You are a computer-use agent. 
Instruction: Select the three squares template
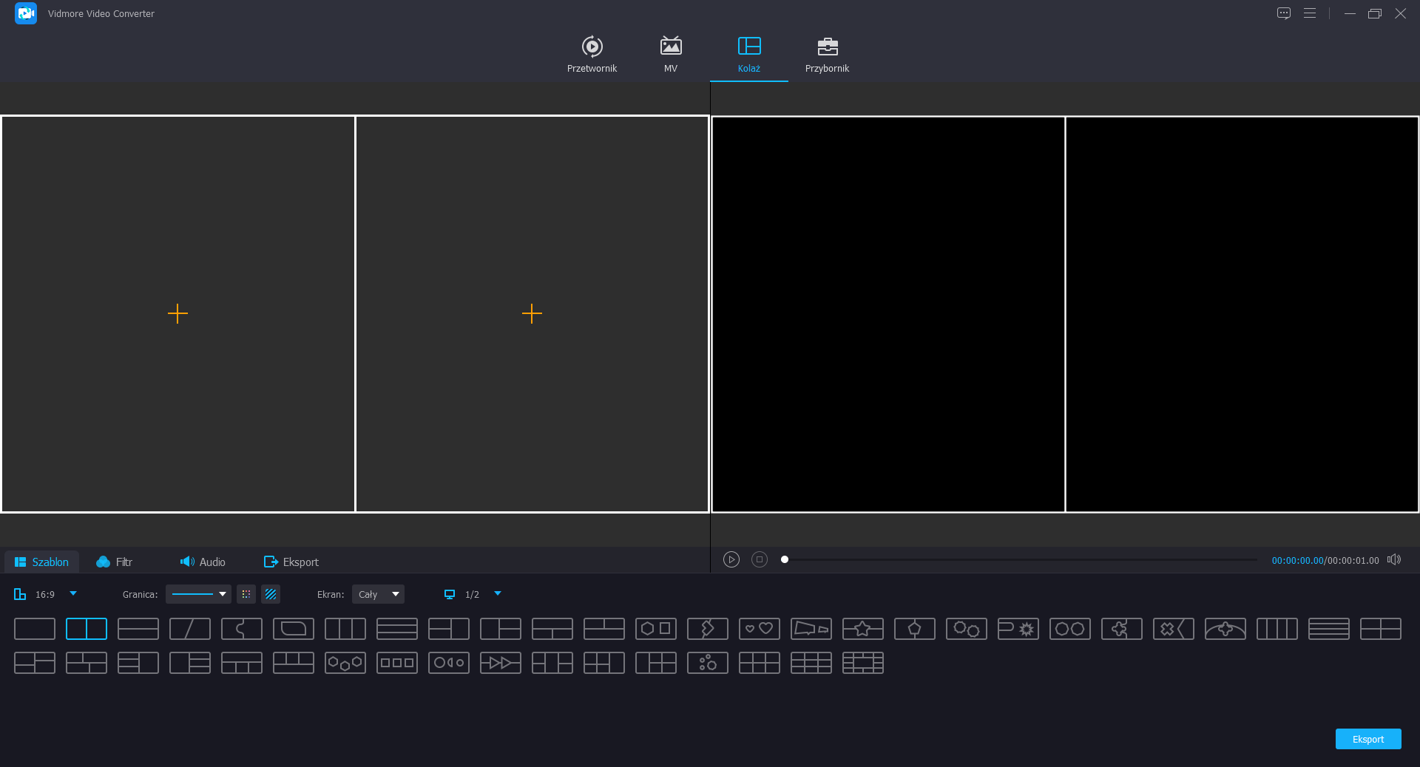click(x=397, y=663)
